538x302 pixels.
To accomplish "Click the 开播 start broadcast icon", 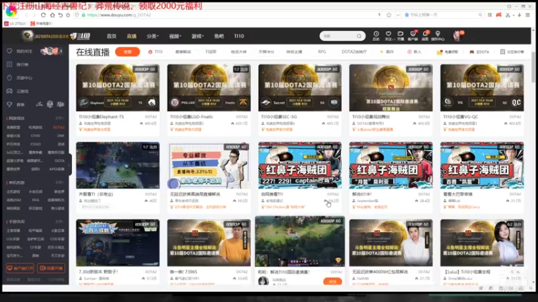I will click(x=400, y=36).
